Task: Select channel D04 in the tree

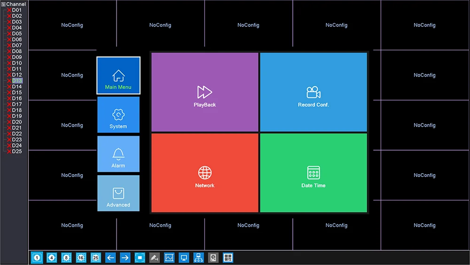Action: pyautogui.click(x=17, y=28)
